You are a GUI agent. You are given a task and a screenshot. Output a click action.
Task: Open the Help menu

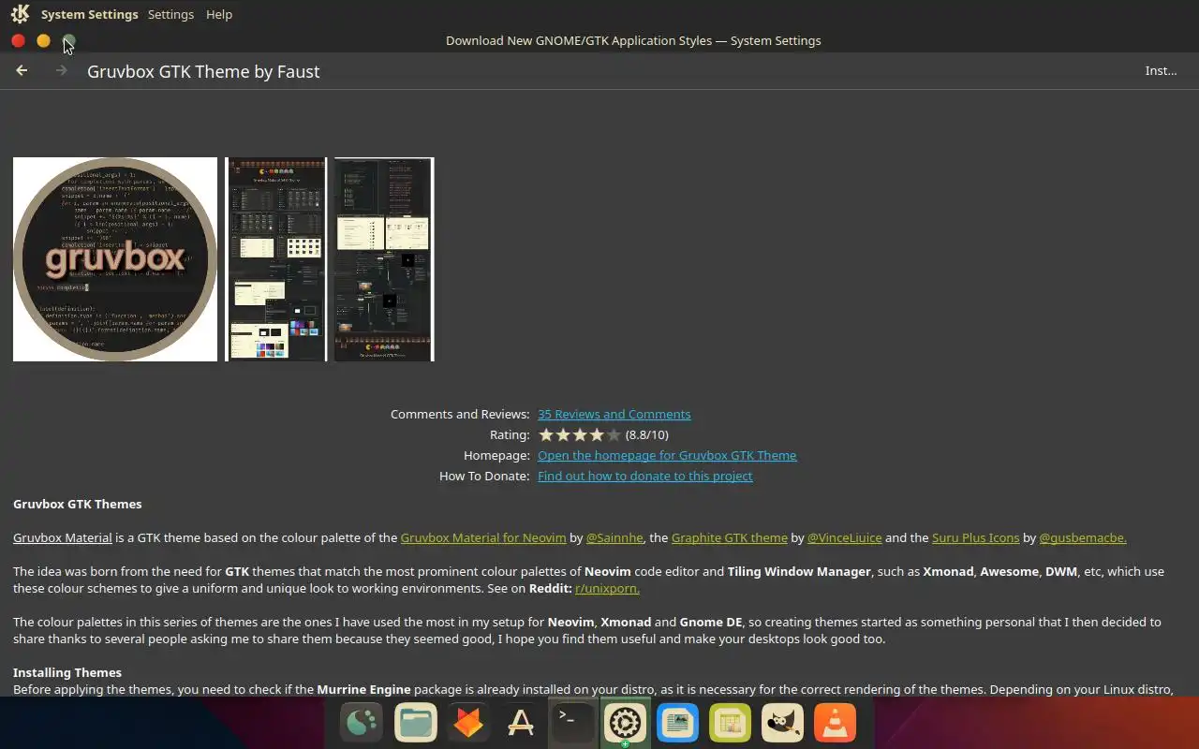219,14
